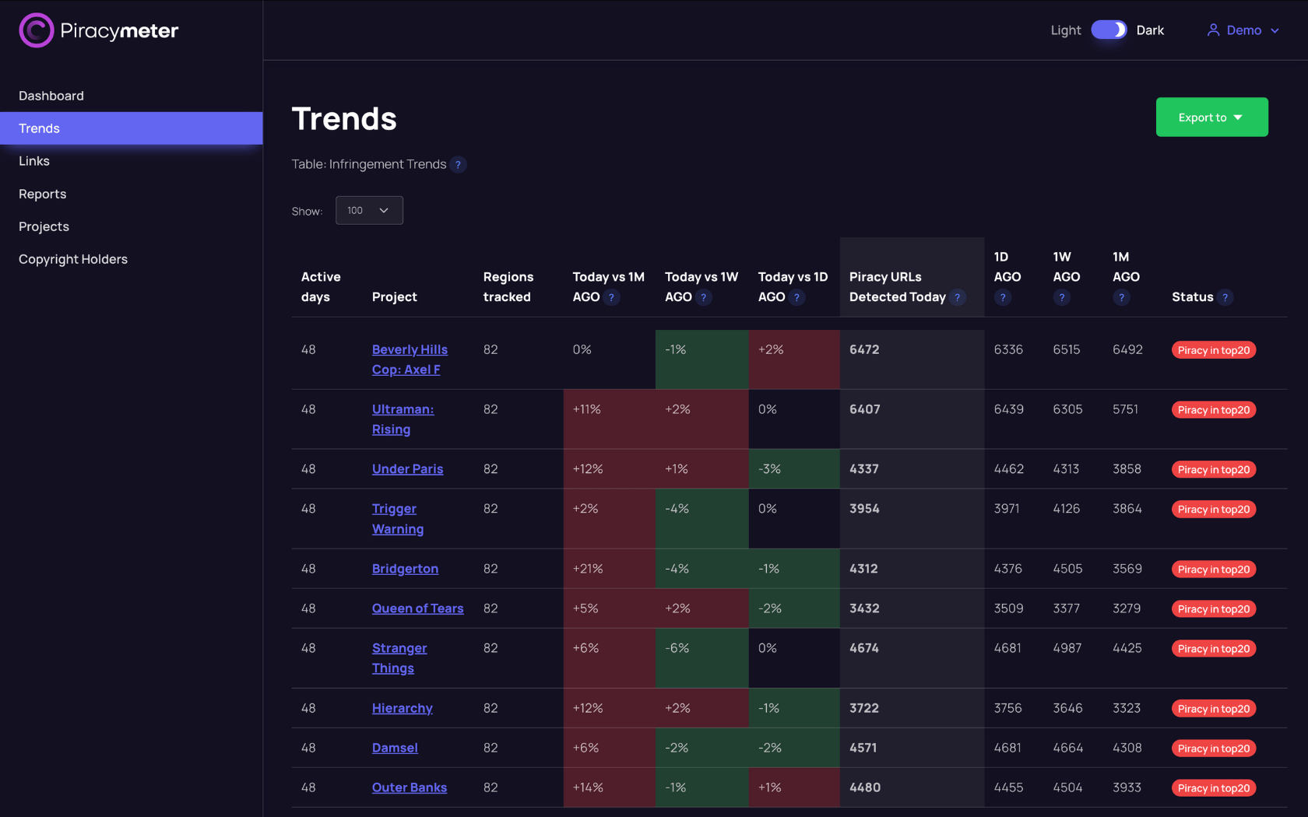
Task: Click the Piracymeter logo icon
Action: click(x=36, y=30)
